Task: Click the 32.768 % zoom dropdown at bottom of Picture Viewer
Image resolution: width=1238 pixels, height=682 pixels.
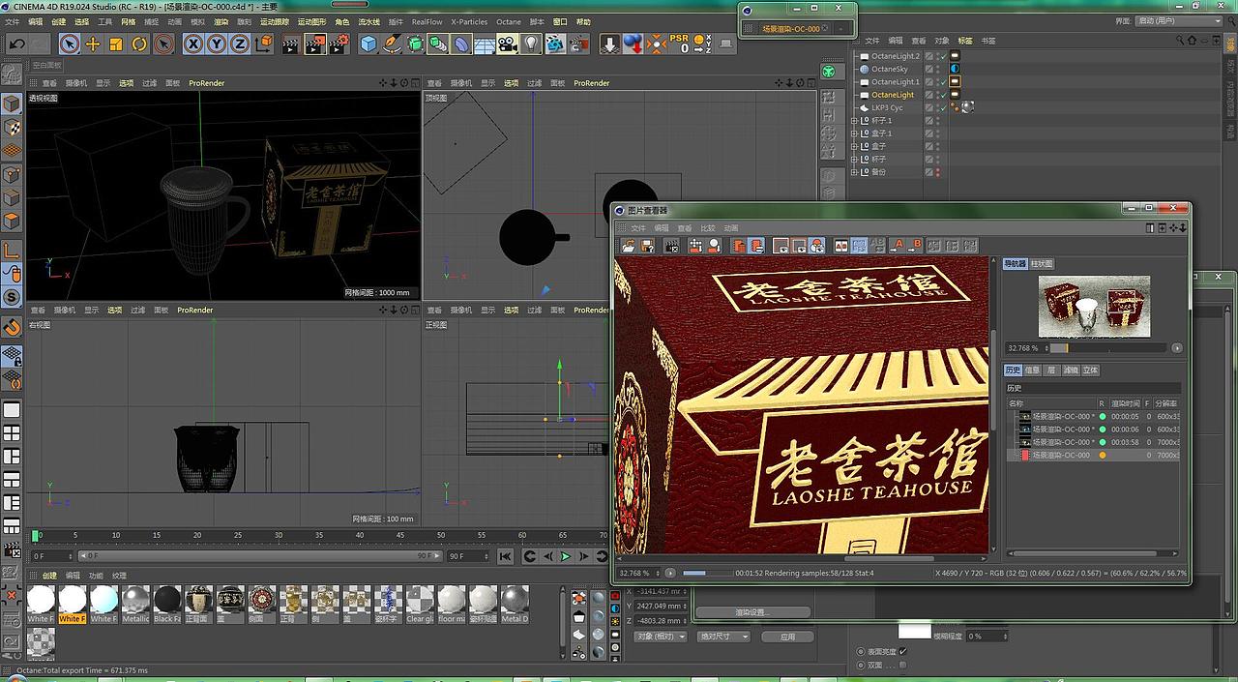Action: pyautogui.click(x=639, y=573)
